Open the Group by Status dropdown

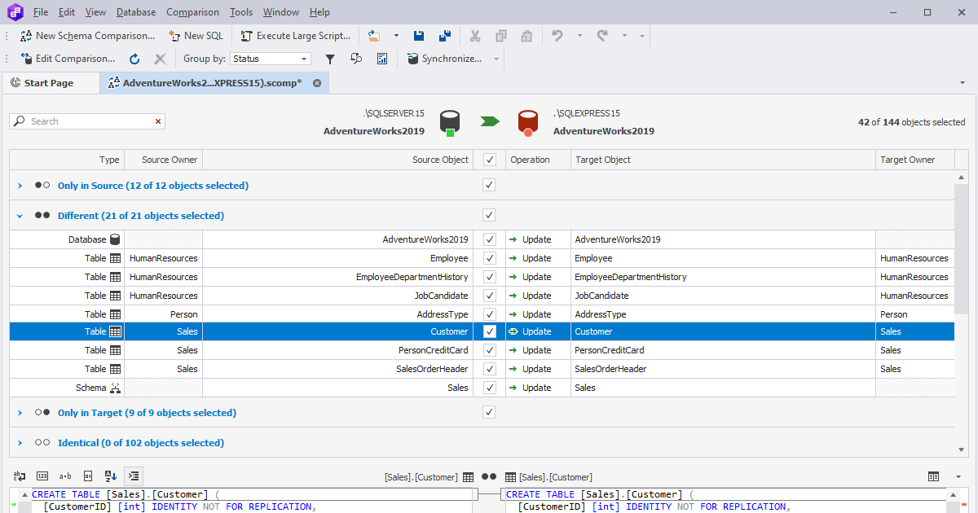coord(306,58)
